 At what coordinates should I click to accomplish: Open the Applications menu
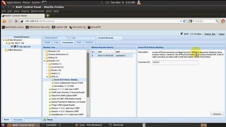click(x=14, y=2)
